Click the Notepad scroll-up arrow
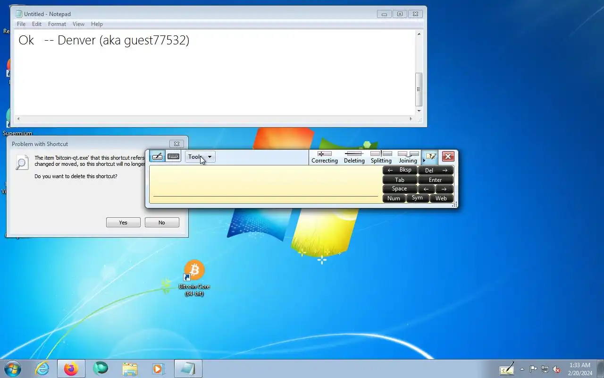Screen dimensions: 604x378 tap(419, 34)
